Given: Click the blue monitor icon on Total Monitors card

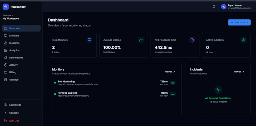Looking at the screenshot, I should pyautogui.click(x=90, y=40).
